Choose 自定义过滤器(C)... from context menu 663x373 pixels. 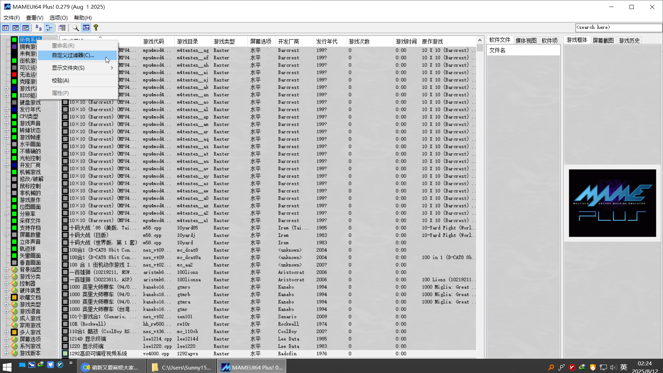click(77, 55)
